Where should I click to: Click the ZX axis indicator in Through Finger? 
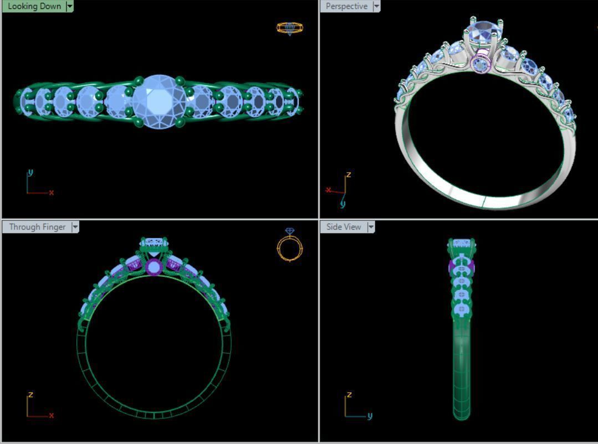tap(40, 405)
